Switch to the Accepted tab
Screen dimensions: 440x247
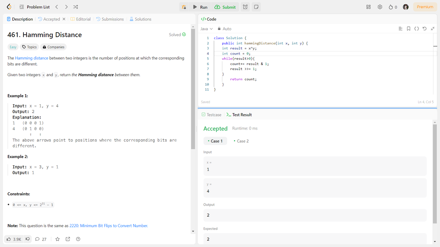coord(49,19)
